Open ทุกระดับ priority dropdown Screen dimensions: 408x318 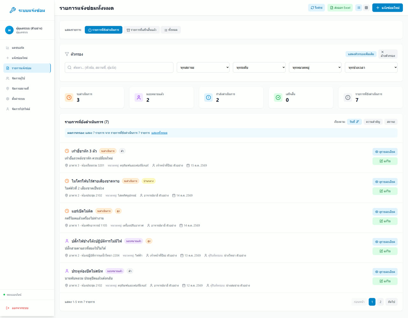coord(259,67)
